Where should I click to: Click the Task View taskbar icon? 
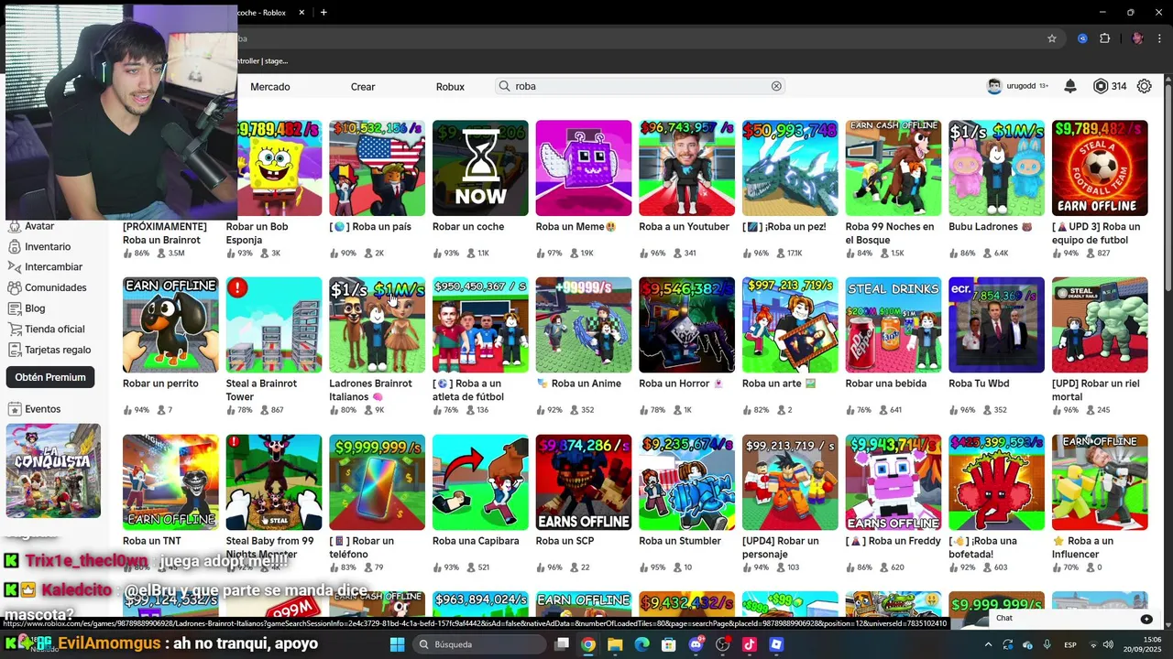[561, 644]
